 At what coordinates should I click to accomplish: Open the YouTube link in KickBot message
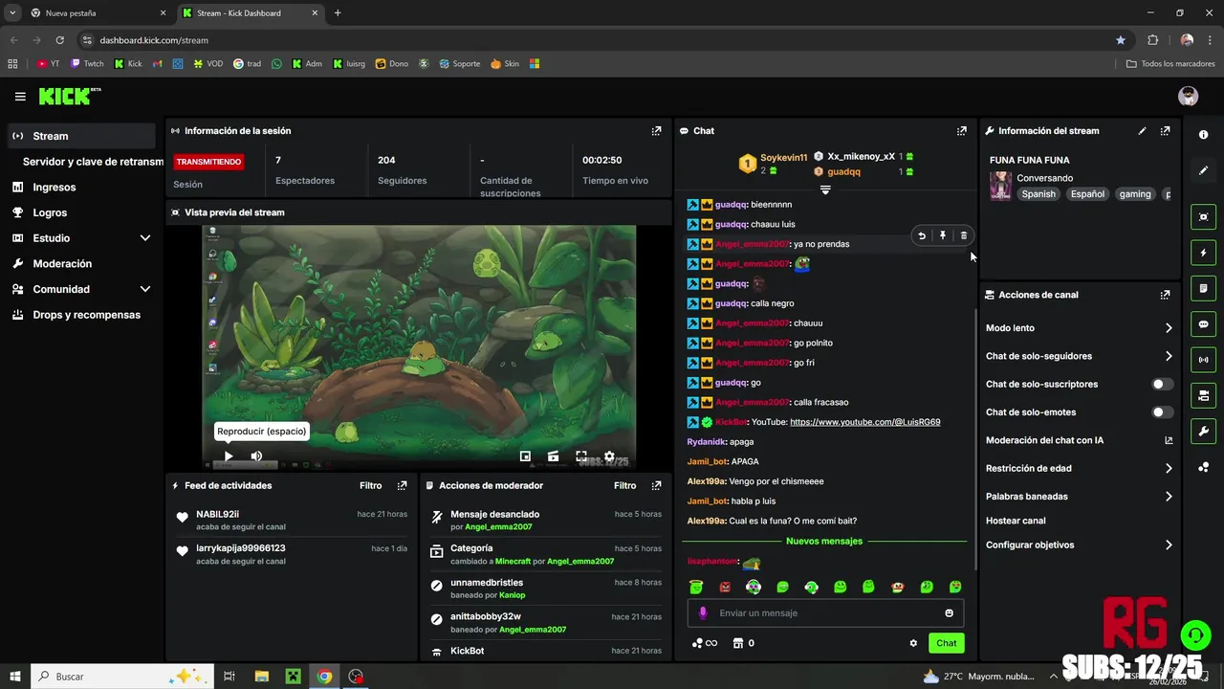coord(864,422)
